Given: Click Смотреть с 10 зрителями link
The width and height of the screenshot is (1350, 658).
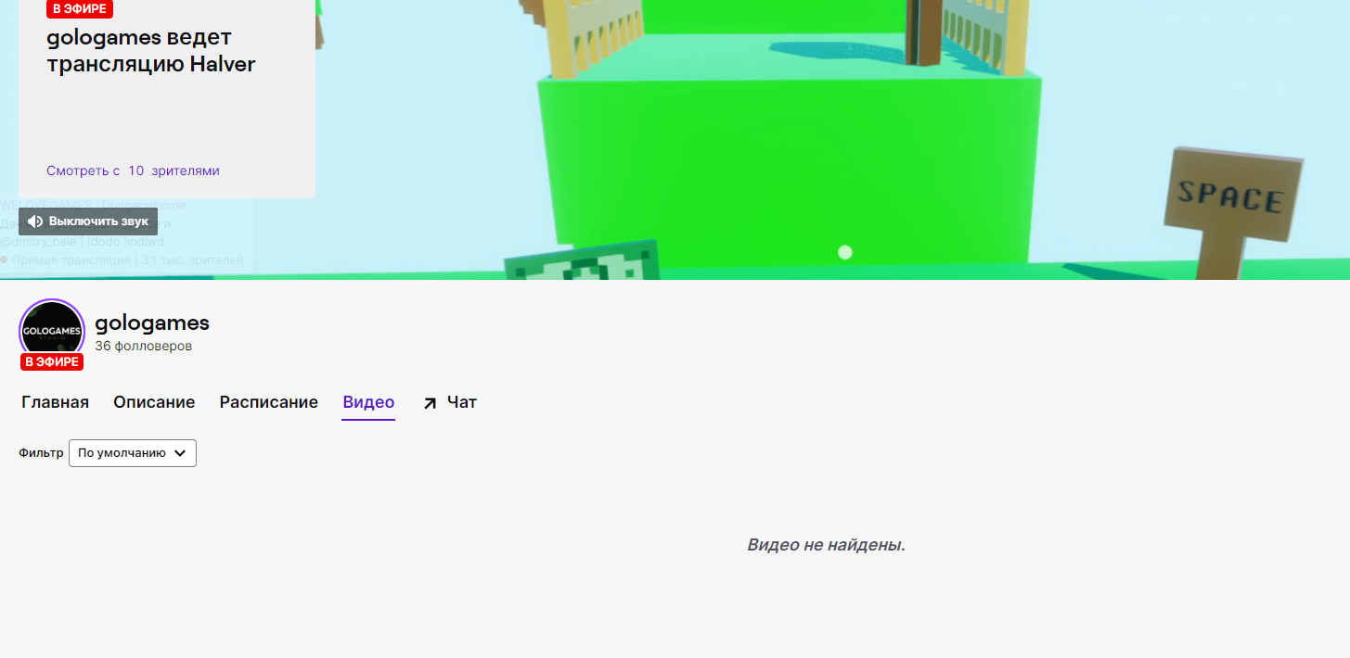Looking at the screenshot, I should tap(133, 171).
